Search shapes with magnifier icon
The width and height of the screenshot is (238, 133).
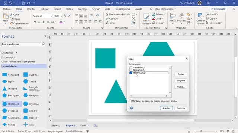[43, 44]
